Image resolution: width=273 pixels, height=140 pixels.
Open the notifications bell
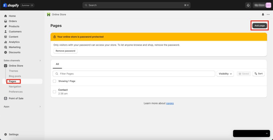click(248, 5)
